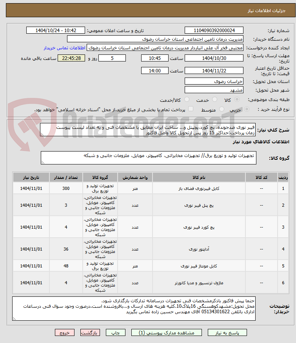Click the ایجاد کننده درخواست field
Viewport: 296px width, 343px height.
click(x=165, y=48)
